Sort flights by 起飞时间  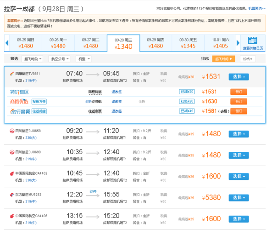(223, 59)
